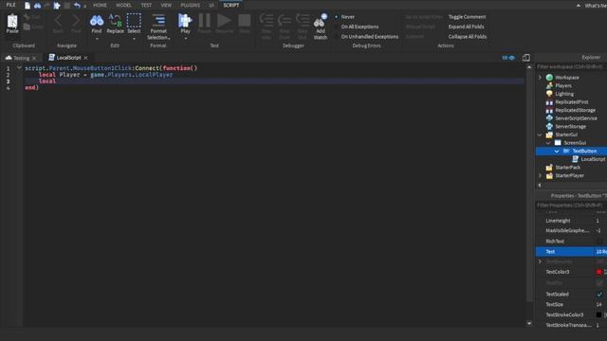607x341 pixels.
Task: Select ReplicatedStorage in the Explorer
Action: pyautogui.click(x=576, y=110)
